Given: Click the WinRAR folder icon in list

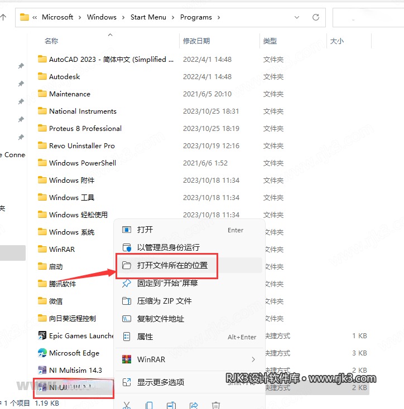Looking at the screenshot, I should (x=42, y=249).
